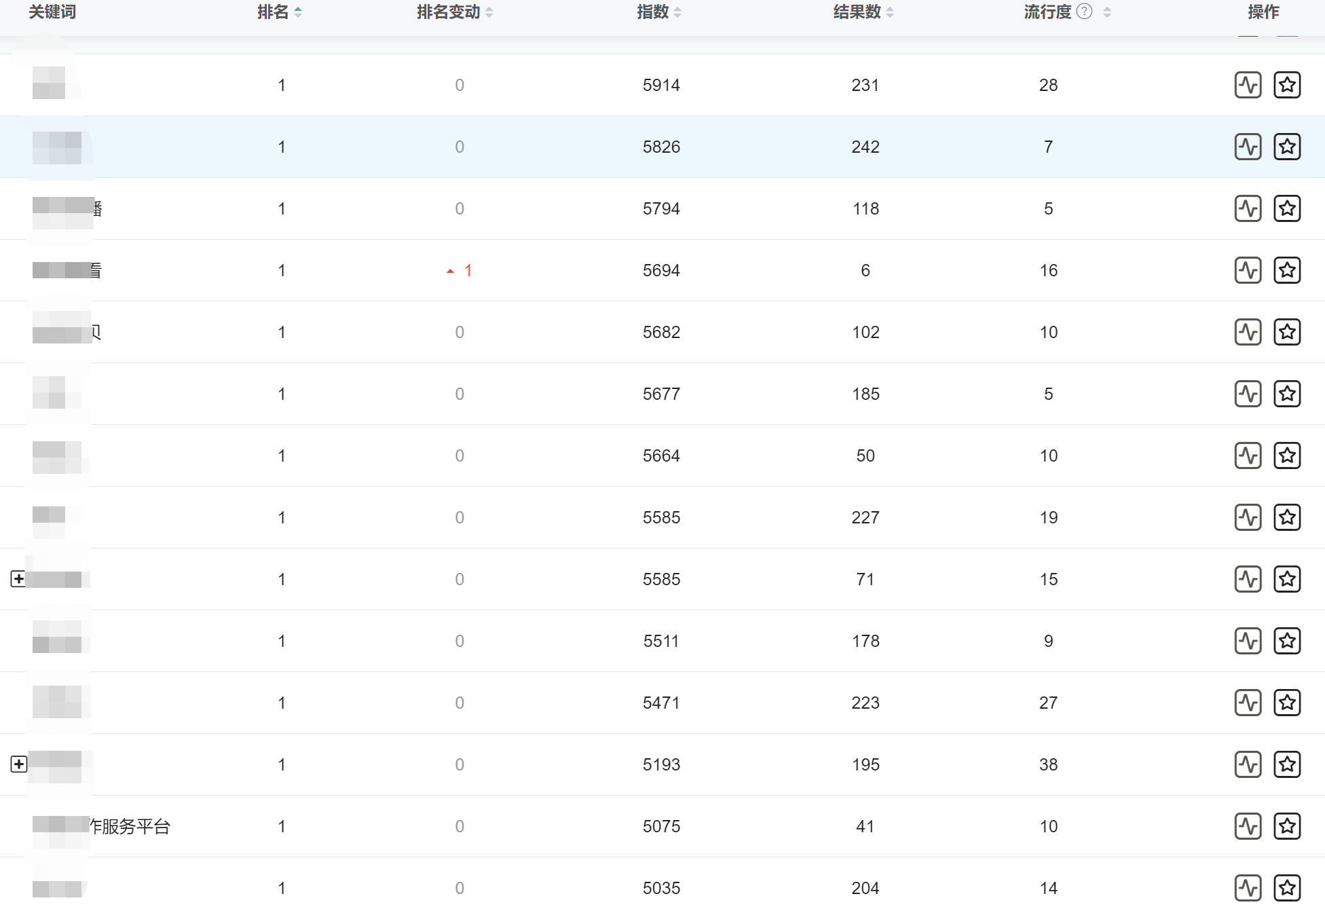The width and height of the screenshot is (1325, 911).
Task: Star the keyword with index 5471
Action: [x=1288, y=703]
